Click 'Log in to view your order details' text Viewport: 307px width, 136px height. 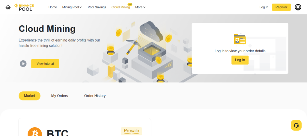click(x=240, y=51)
